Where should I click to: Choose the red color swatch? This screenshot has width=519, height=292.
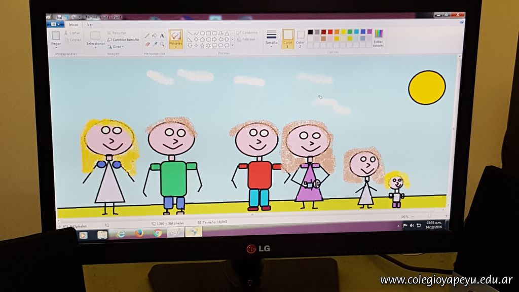pyautogui.click(x=330, y=32)
